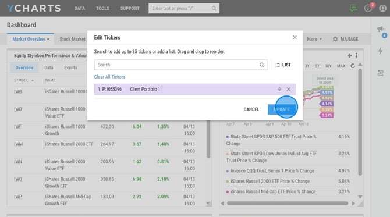Click the lightning bolt sidebar icon
Image resolution: width=390 pixels, height=217 pixels.
pos(380,51)
